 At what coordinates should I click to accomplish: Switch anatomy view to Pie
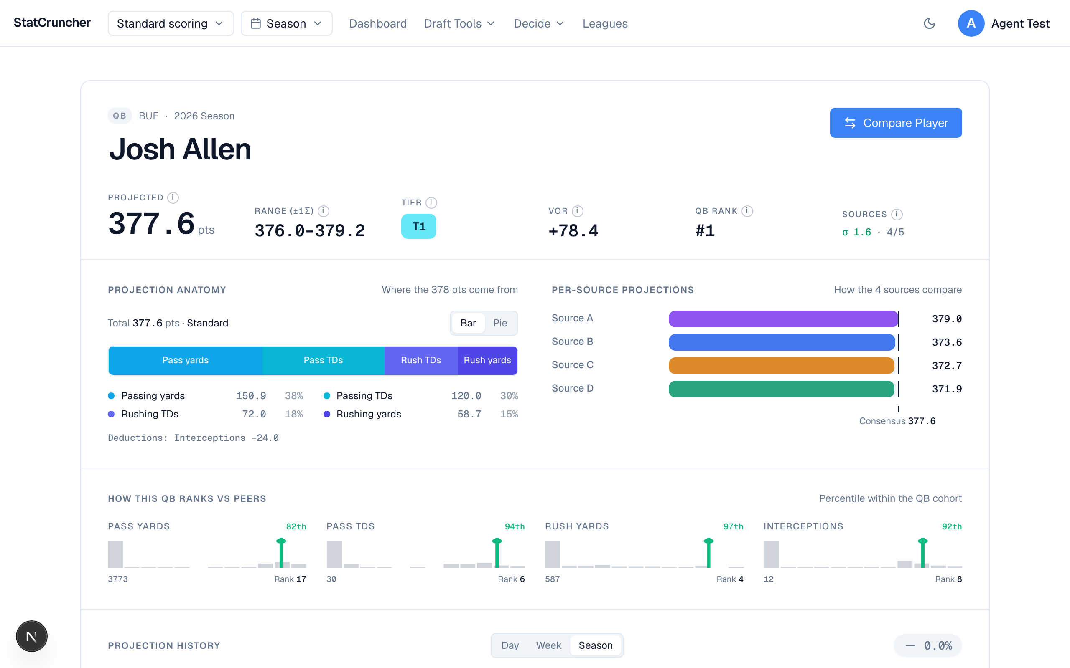click(500, 323)
